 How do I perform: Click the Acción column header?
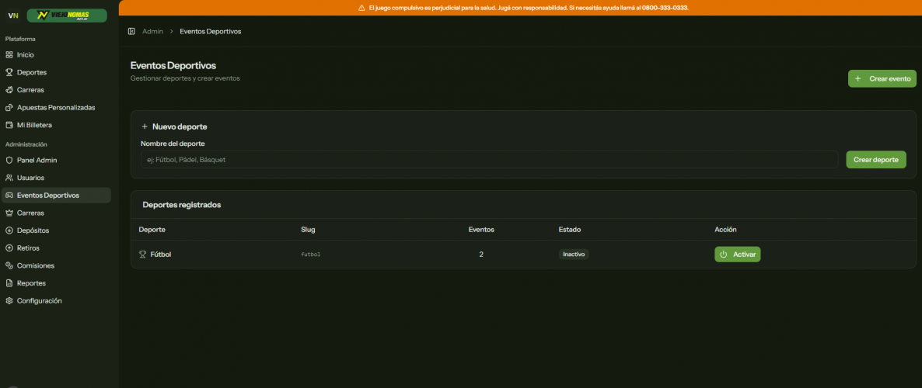pyautogui.click(x=725, y=229)
